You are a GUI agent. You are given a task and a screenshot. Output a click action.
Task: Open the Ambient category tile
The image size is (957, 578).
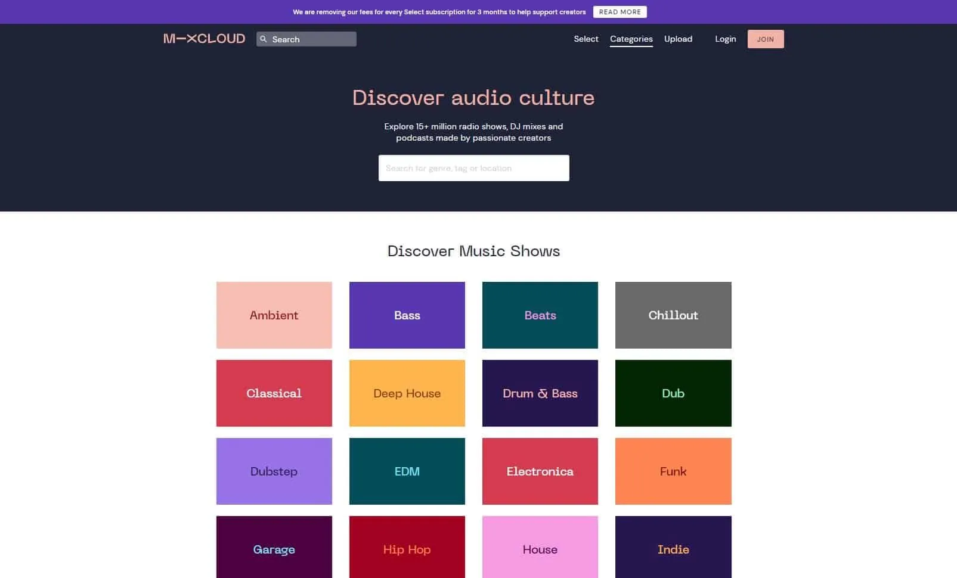click(x=274, y=315)
